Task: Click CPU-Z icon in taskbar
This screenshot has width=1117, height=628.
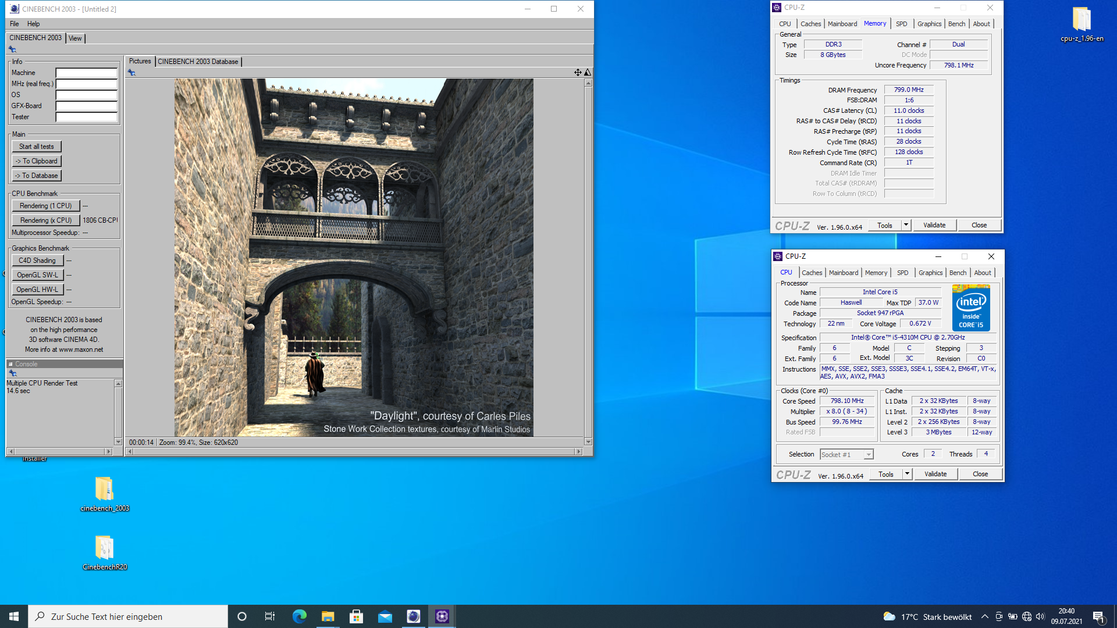Action: coord(442,616)
